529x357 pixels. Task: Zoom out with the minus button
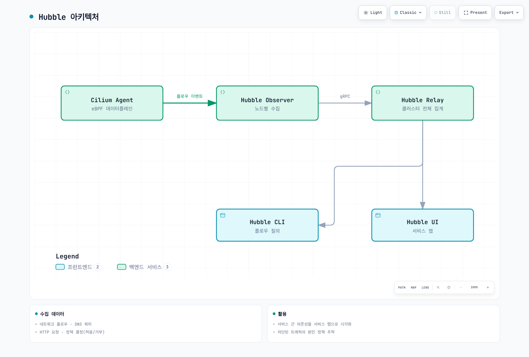(461, 288)
